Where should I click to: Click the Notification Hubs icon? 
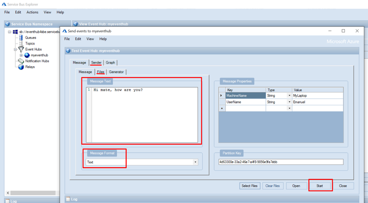(21, 61)
